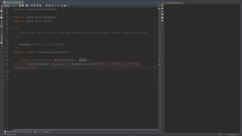242x136 pixels.
Task: Click the fourth icon in Output sidebar
Action: tap(162, 14)
